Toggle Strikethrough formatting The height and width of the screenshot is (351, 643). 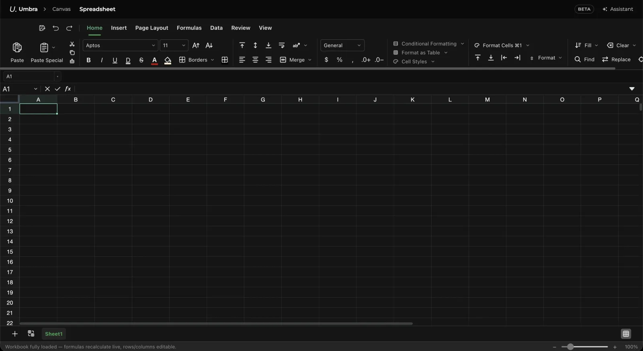[141, 60]
